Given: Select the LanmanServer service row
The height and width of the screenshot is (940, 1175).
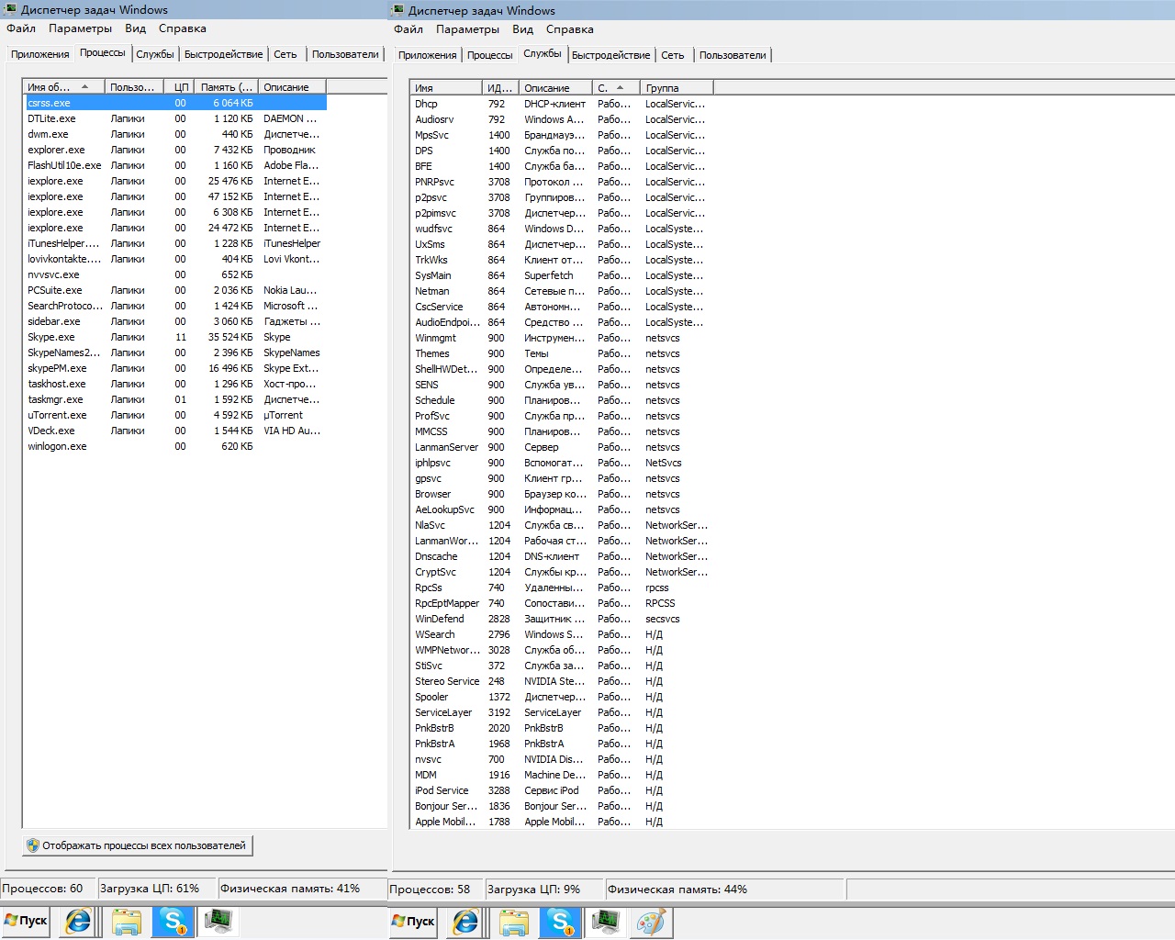Looking at the screenshot, I should coord(562,447).
